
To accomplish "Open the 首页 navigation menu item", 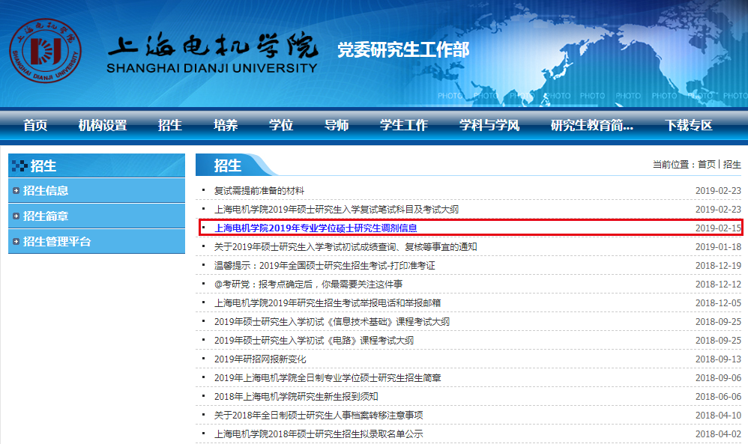I will click(x=35, y=125).
